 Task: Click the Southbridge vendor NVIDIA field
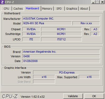pyautogui.click(x=31, y=34)
